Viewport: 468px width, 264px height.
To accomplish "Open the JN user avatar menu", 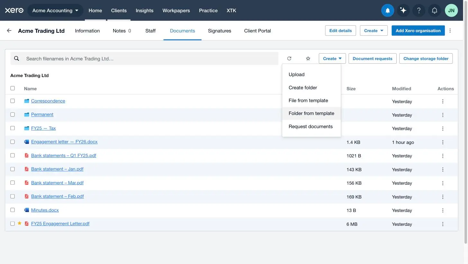I will [451, 10].
